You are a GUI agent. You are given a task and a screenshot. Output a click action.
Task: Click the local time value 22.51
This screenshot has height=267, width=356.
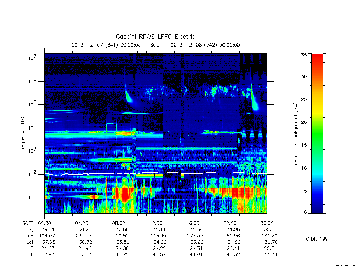pos(270,248)
